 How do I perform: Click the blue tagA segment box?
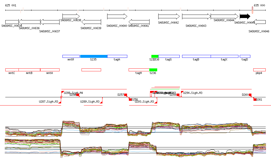pos(117,56)
